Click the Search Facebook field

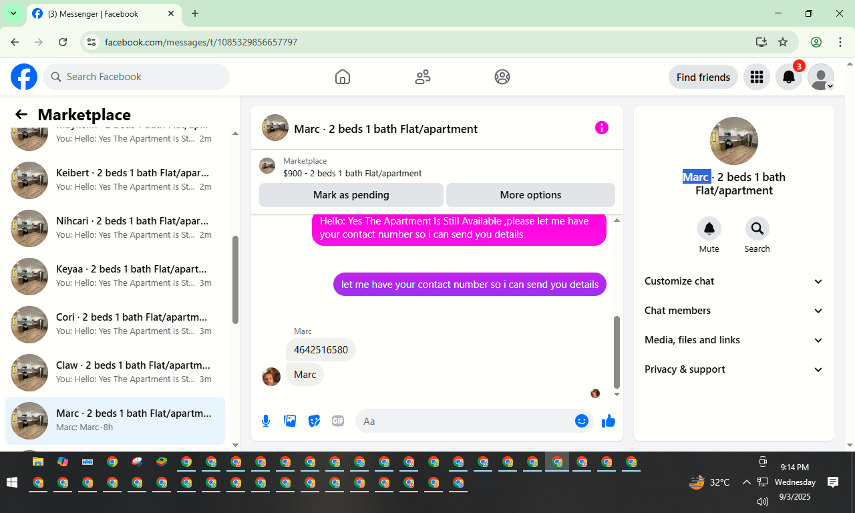click(136, 77)
